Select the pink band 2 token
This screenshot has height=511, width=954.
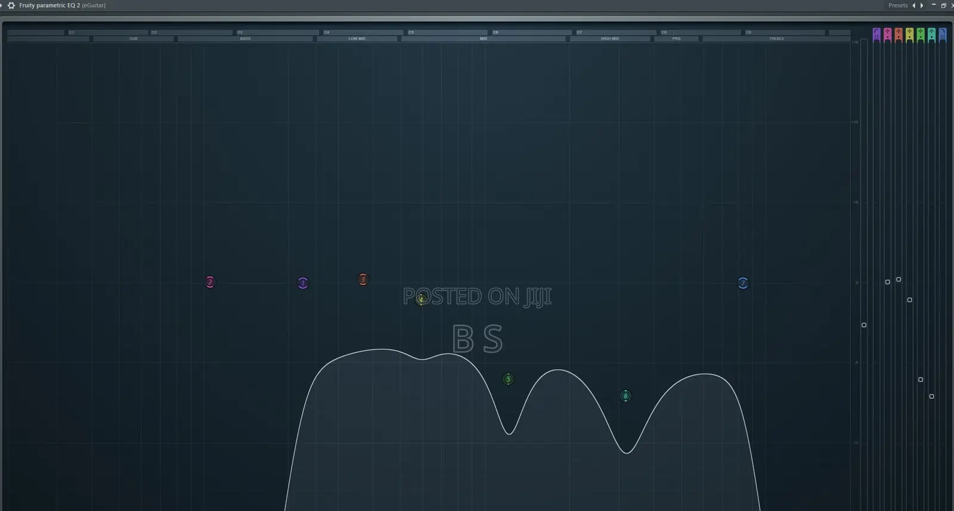click(210, 282)
